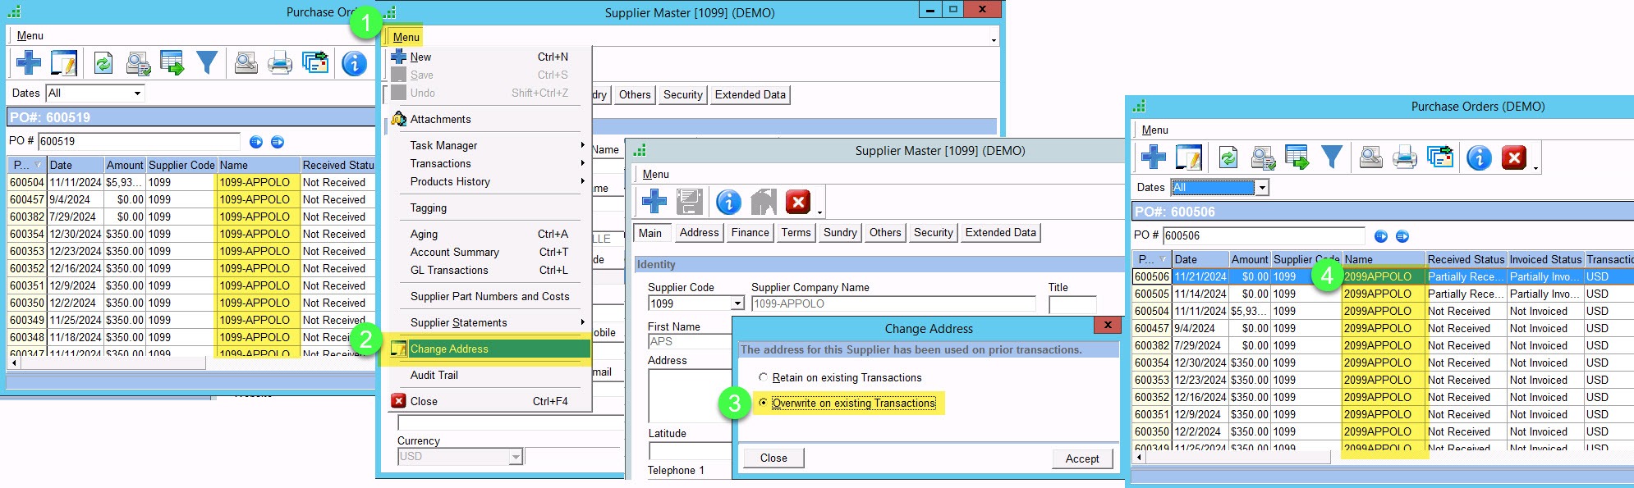Image resolution: width=1634 pixels, height=488 pixels.
Task: Open the Audit Trail menu entry
Action: point(434,375)
